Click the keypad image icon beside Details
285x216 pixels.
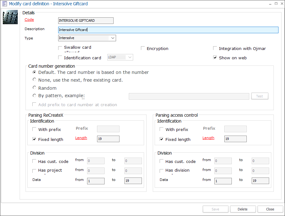coord(10,17)
